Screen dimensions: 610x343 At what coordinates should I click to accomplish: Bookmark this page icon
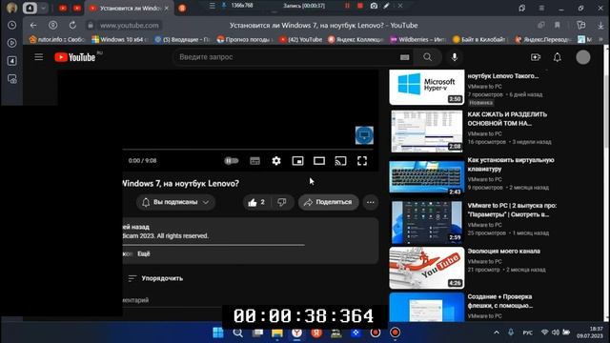[557, 26]
